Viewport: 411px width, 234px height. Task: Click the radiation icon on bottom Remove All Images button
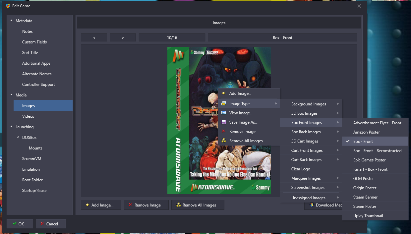(179, 205)
